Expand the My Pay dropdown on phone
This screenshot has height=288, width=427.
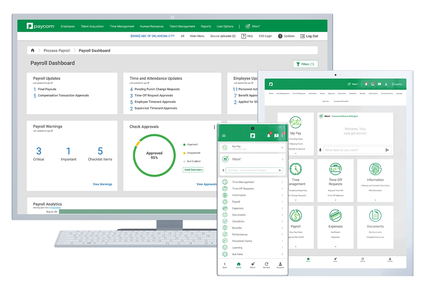(x=282, y=148)
